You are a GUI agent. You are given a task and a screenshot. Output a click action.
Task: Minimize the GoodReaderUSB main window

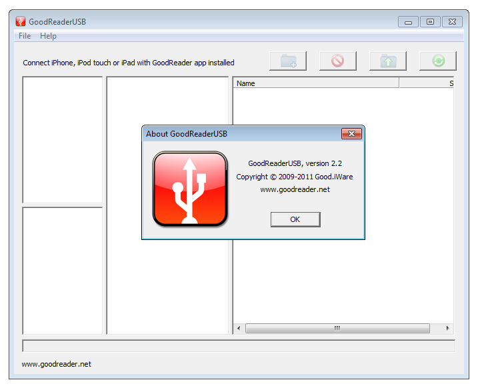tap(408, 22)
